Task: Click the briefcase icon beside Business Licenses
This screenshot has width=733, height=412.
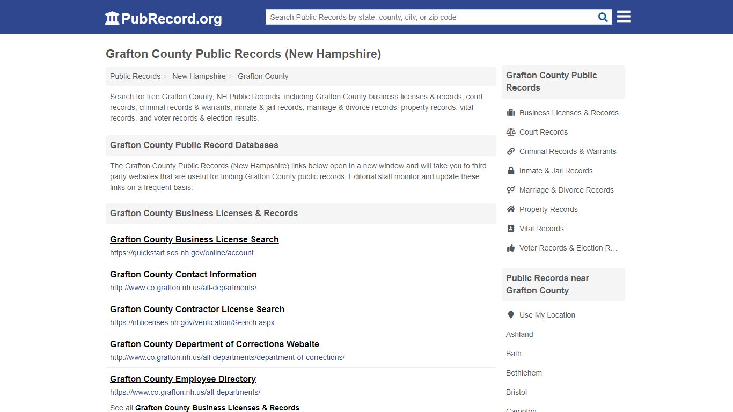Action: point(511,113)
